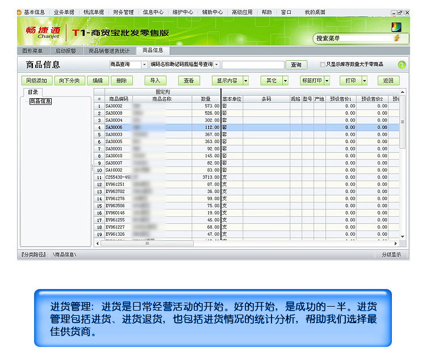426x360 pixels.
Task: Expand the 显示内容 dropdown arrow
Action: pyautogui.click(x=245, y=81)
